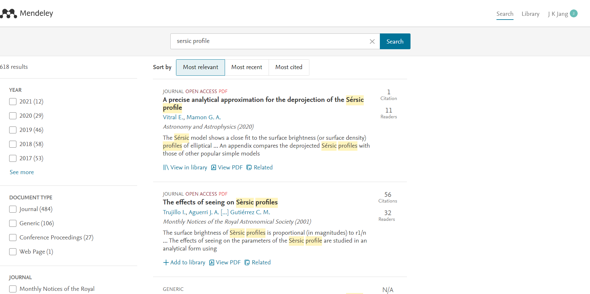Check the 2021 year filter
The height and width of the screenshot is (294, 590).
[13, 102]
